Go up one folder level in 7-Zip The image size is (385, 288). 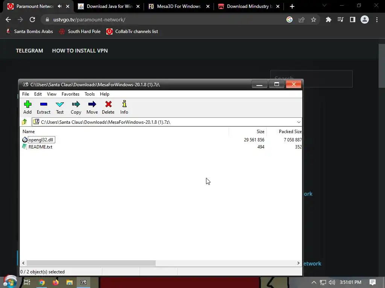tap(24, 122)
